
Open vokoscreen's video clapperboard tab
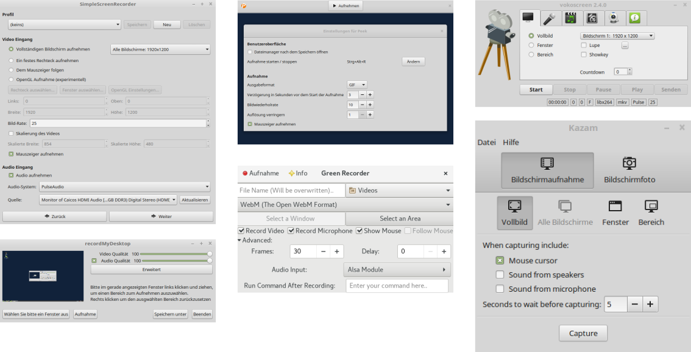tap(571, 18)
